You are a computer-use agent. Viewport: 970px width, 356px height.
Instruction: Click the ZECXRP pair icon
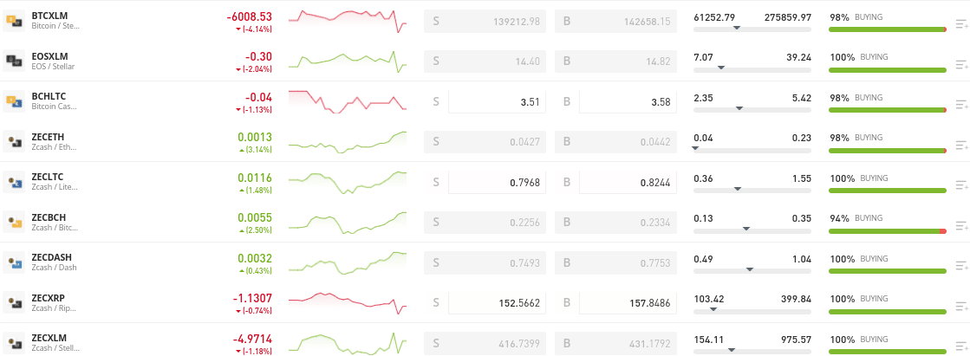tap(14, 302)
